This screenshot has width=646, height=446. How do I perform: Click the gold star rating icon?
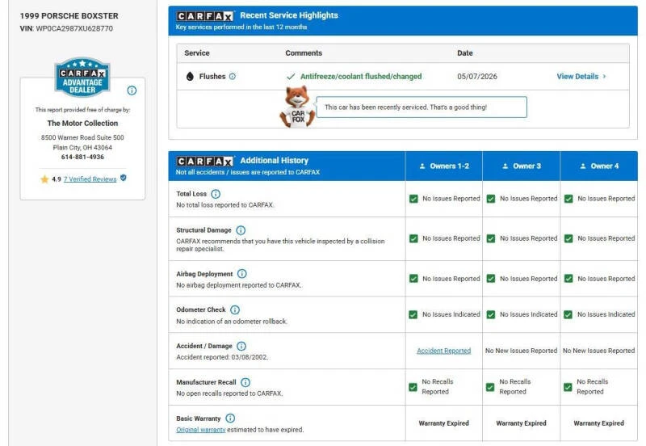[44, 179]
